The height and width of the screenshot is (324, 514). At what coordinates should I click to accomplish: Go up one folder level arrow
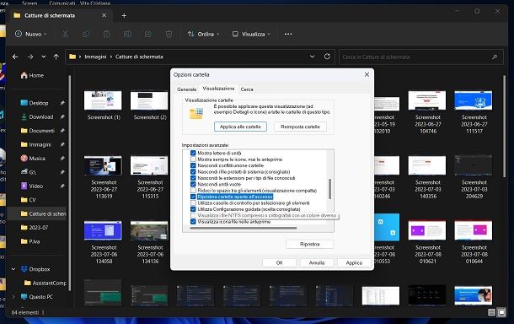(56, 57)
